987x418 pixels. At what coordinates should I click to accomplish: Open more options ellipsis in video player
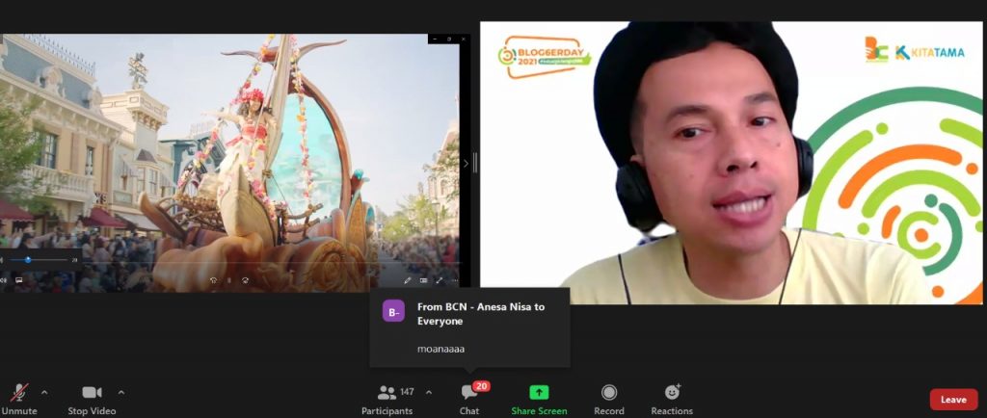[x=455, y=280]
